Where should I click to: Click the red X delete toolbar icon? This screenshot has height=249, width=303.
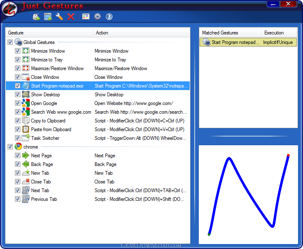click(x=71, y=17)
